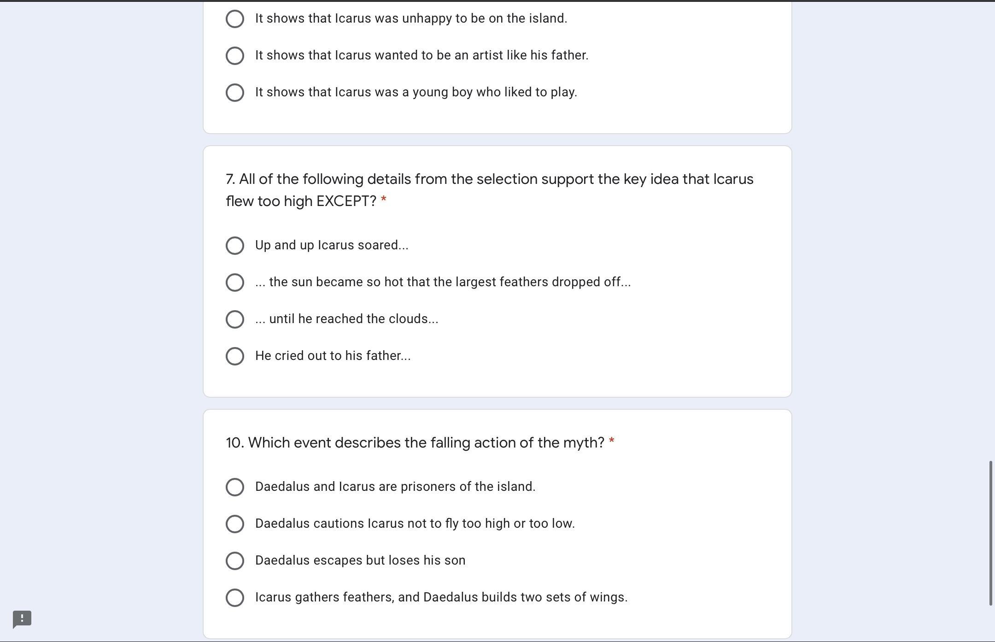Select 'the sun became so hot' option
This screenshot has width=995, height=642.
(235, 283)
